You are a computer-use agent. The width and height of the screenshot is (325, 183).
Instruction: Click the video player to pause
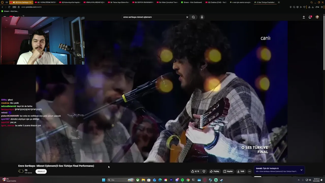click(161, 91)
